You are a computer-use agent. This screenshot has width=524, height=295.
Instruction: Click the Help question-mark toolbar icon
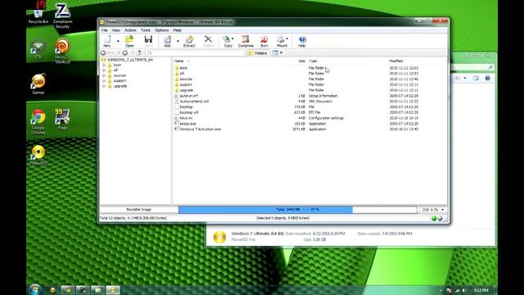click(x=302, y=39)
